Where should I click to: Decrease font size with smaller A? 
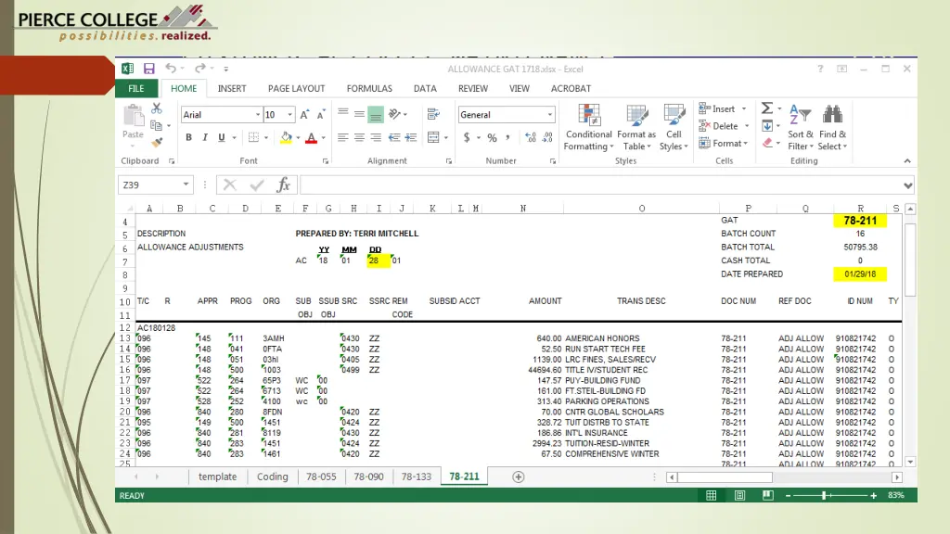[x=321, y=114]
